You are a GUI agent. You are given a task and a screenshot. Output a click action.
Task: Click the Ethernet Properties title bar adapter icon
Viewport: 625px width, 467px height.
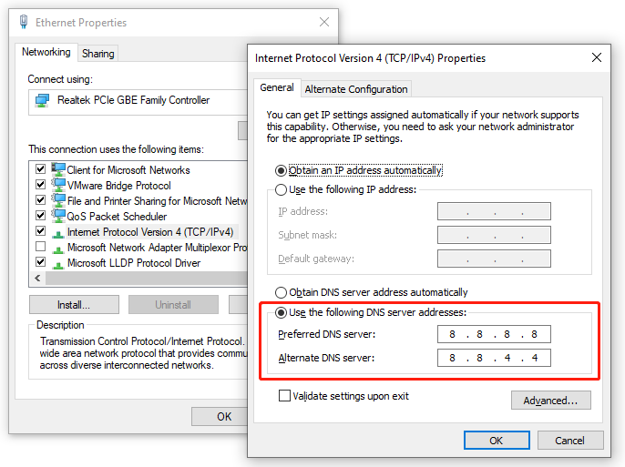(24, 22)
